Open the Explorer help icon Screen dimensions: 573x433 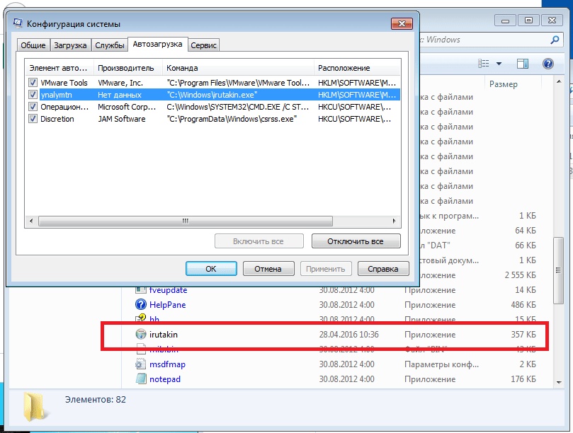(548, 64)
